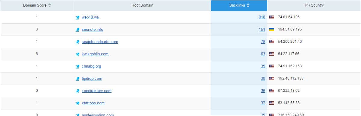Open the spajetsandparts.com domain link
This screenshot has height=116, width=361.
click(100, 42)
